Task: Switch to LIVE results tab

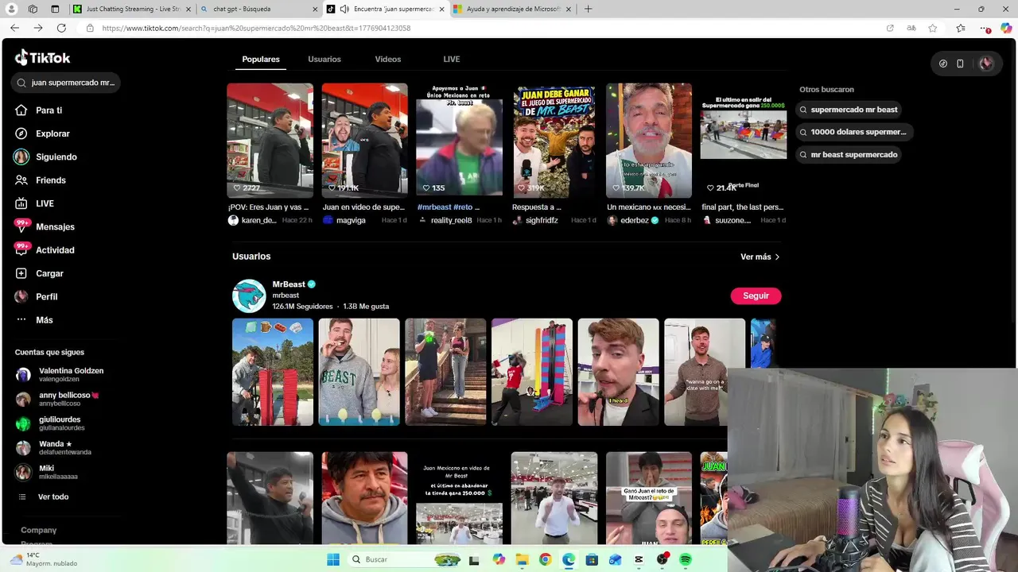Action: [x=452, y=60]
